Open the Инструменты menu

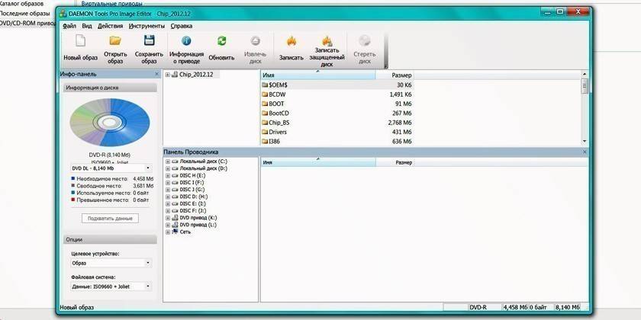pos(147,25)
